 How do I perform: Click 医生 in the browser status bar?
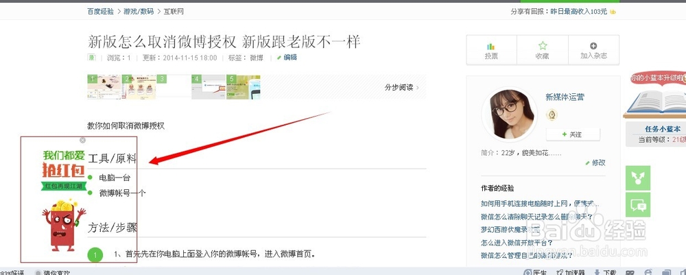pyautogui.click(x=535, y=272)
